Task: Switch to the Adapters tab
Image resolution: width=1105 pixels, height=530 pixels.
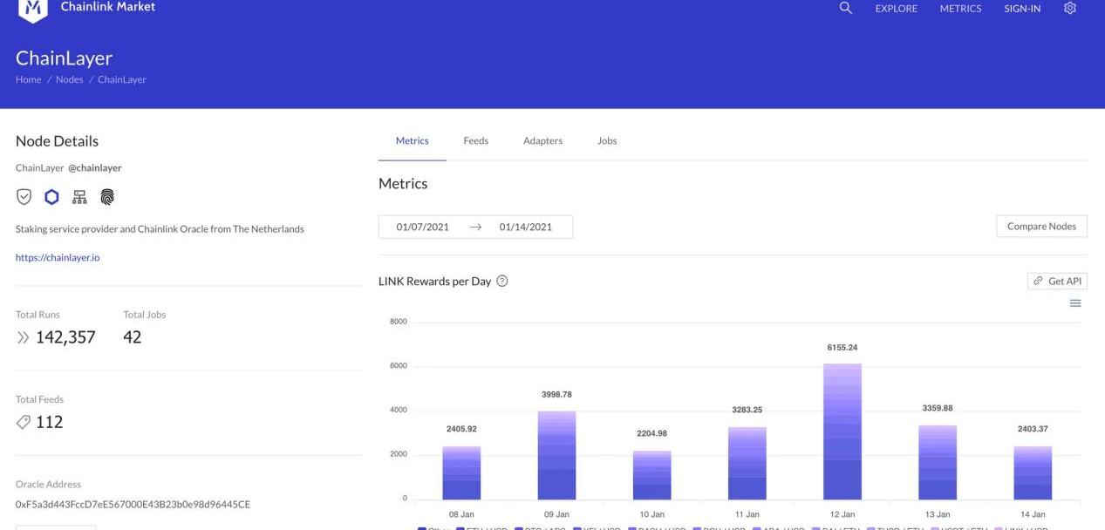Action: (542, 140)
